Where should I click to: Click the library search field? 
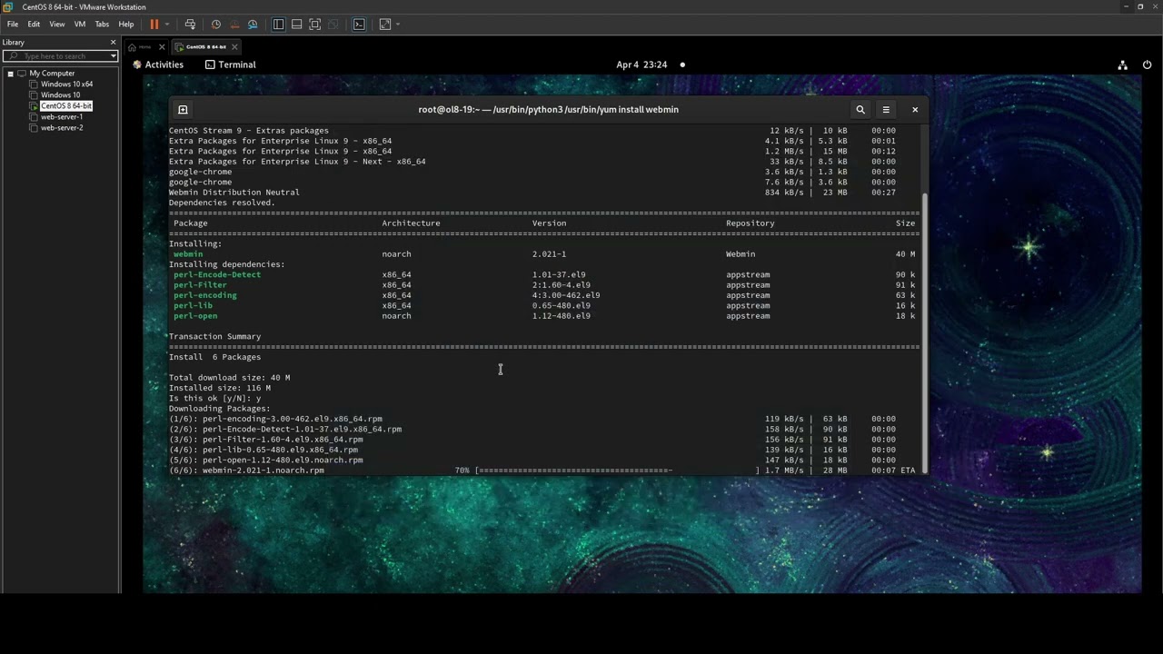click(59, 56)
